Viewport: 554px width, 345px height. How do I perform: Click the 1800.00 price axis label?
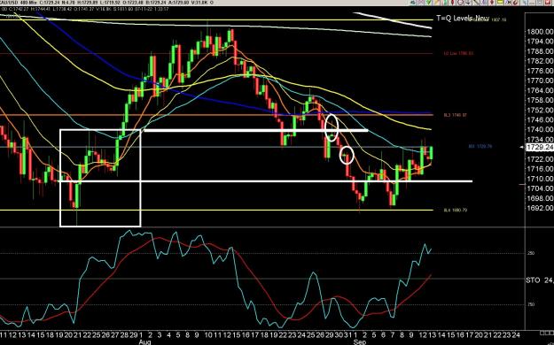click(x=540, y=32)
